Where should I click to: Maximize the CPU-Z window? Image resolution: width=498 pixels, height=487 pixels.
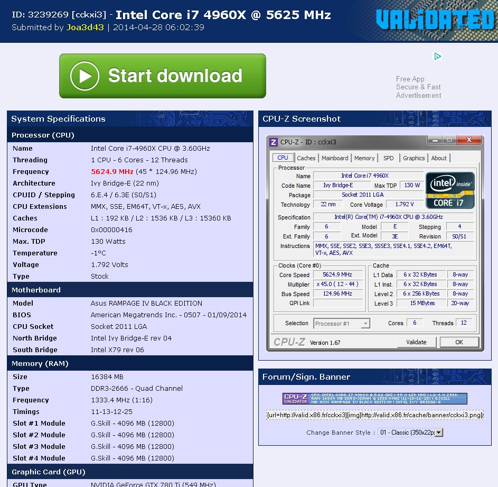click(x=449, y=140)
